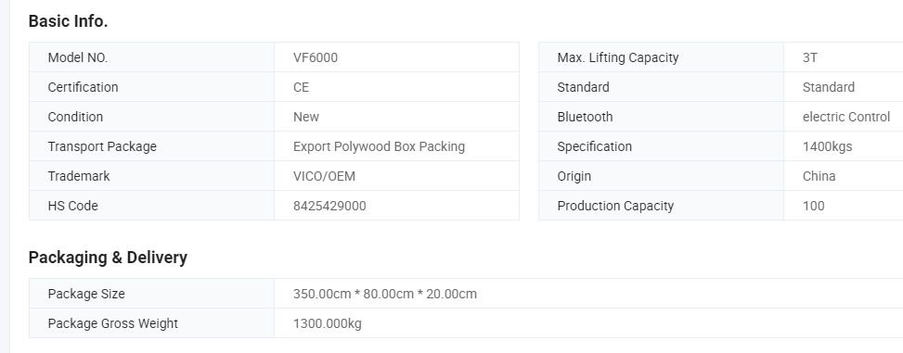Select the 1300.000kg weight value

coord(327,323)
